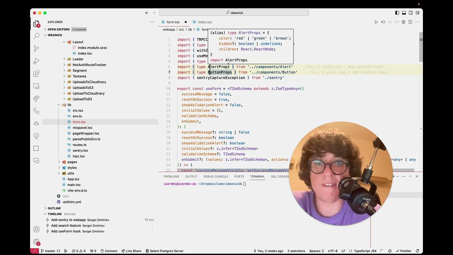Open the Remote Explorer icon
Viewport: 453px width, 255px height.
36,86
